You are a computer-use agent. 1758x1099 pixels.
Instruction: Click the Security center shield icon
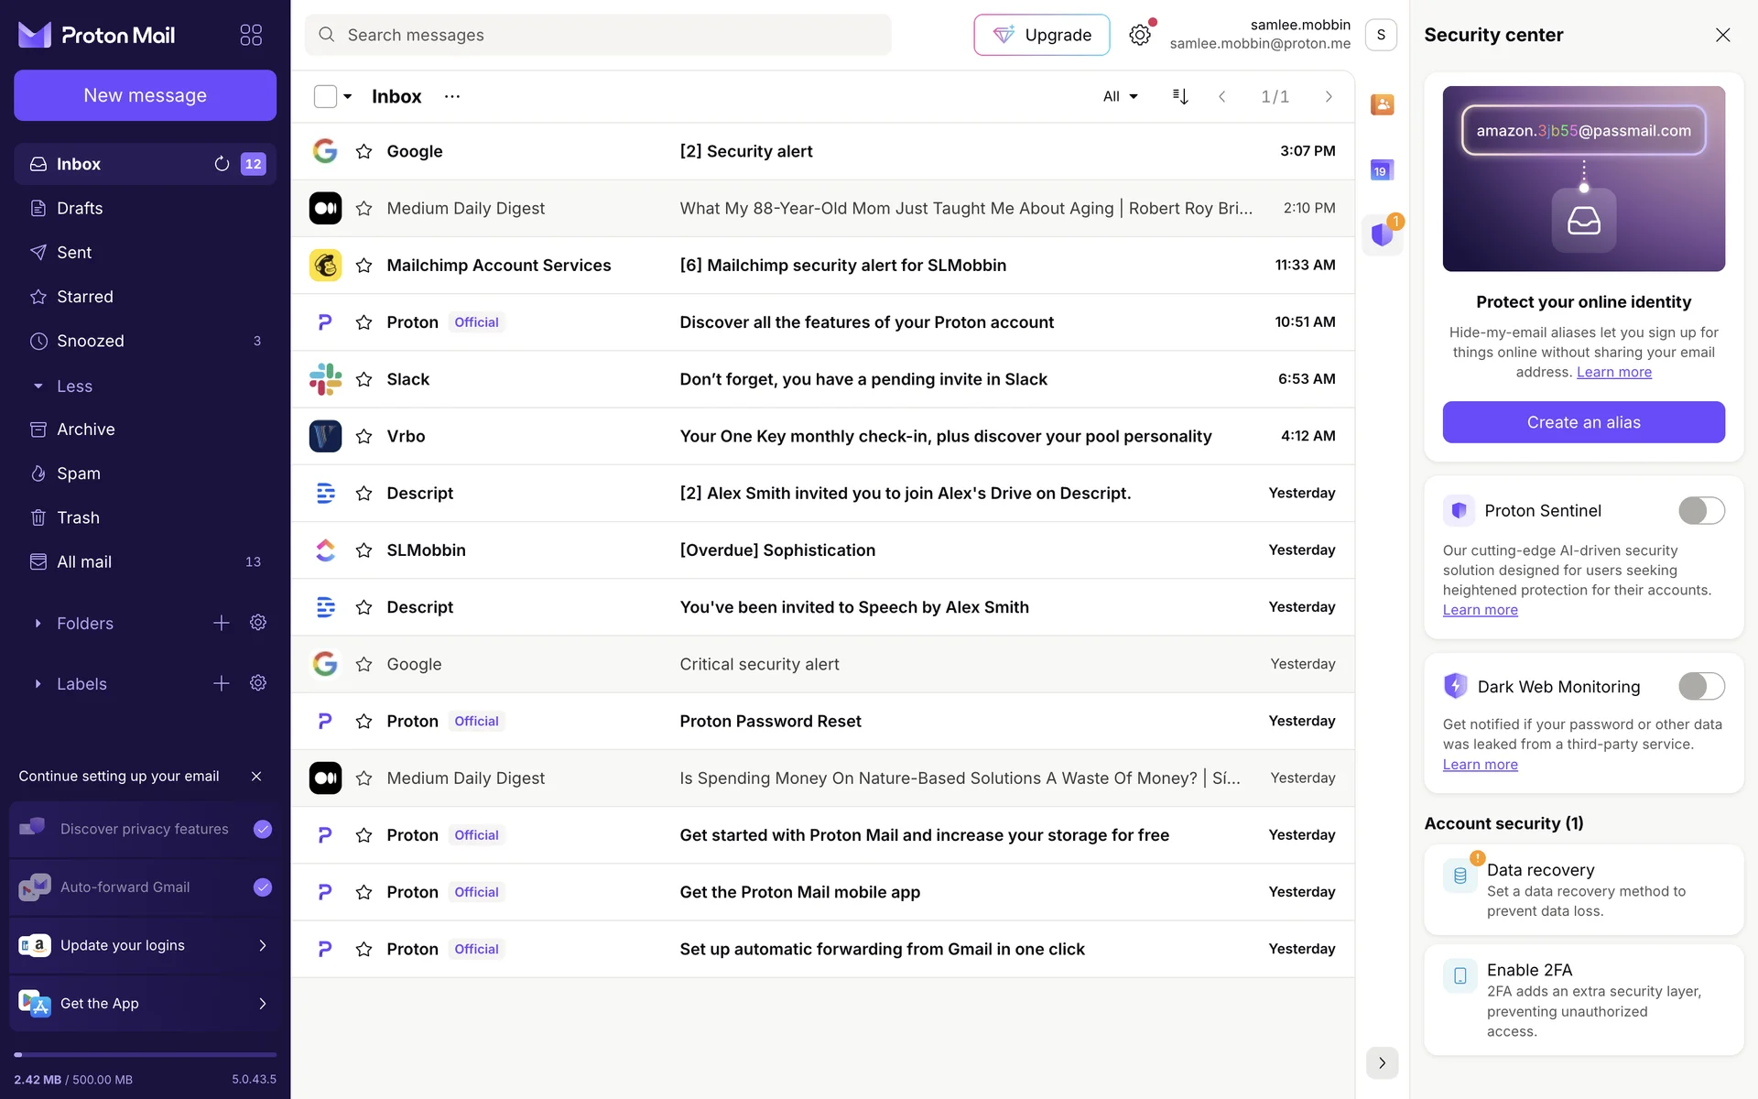coord(1382,235)
